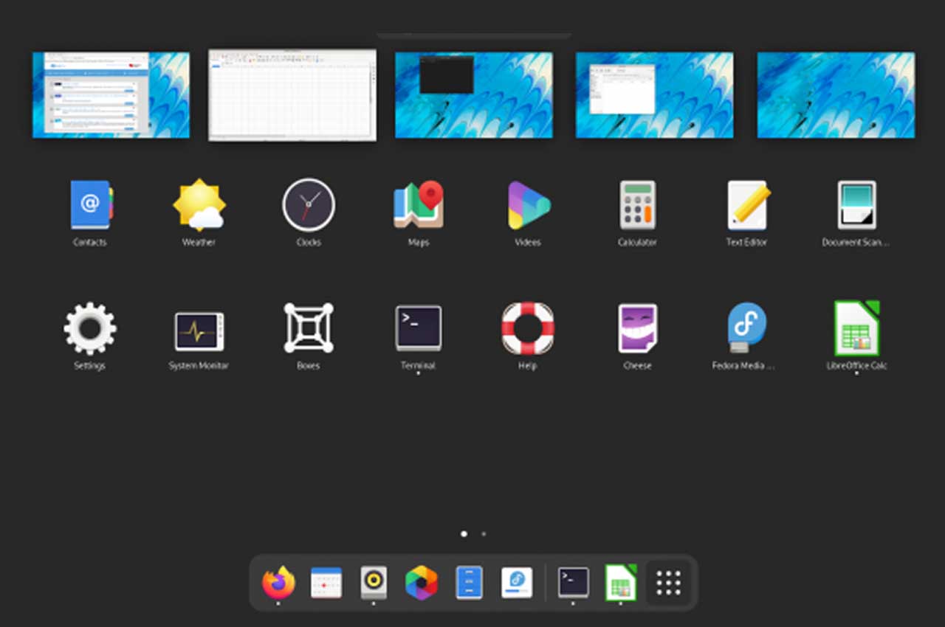Open the workspace with the small white window
The width and height of the screenshot is (945, 627).
click(655, 94)
